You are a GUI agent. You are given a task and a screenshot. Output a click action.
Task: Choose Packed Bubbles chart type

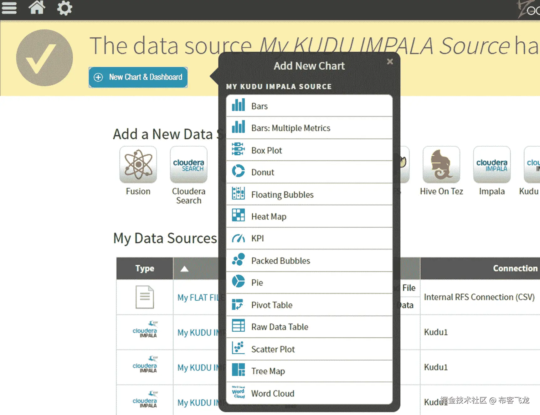309,260
